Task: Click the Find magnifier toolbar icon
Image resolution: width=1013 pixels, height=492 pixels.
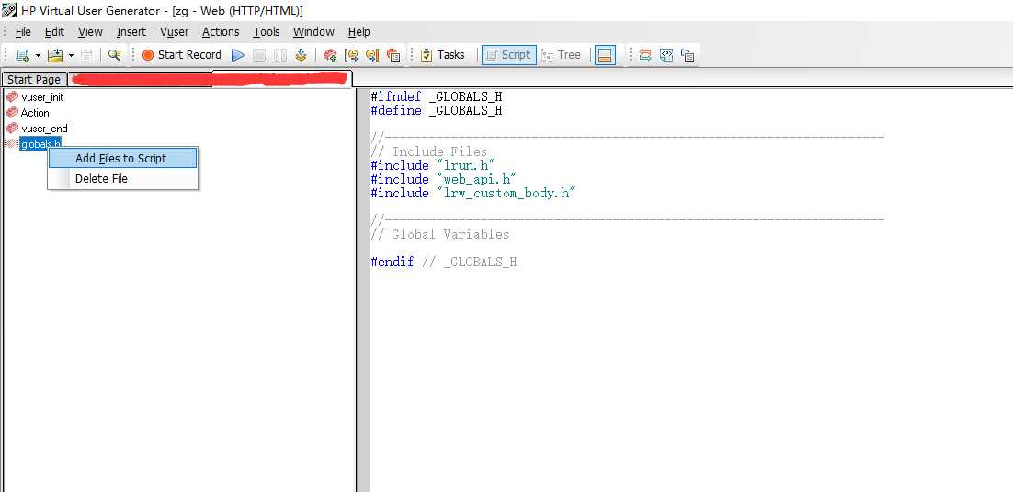Action: (x=114, y=55)
